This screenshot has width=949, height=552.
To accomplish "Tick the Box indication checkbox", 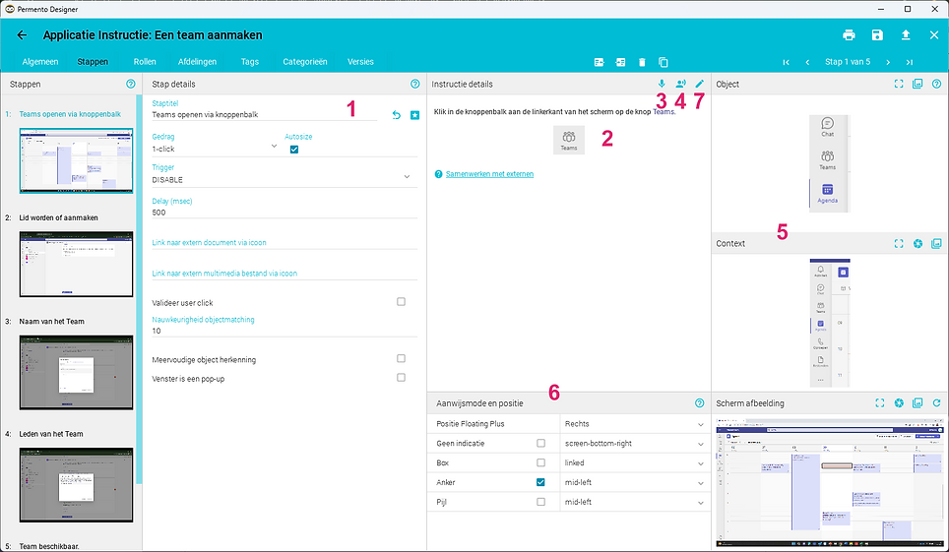I will [541, 462].
